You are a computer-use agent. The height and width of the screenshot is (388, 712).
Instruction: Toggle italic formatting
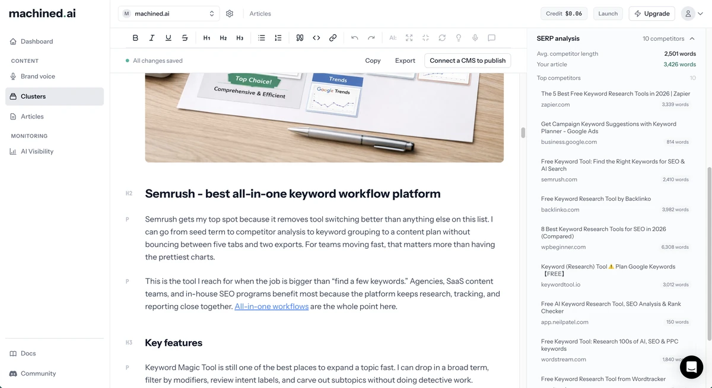(152, 38)
